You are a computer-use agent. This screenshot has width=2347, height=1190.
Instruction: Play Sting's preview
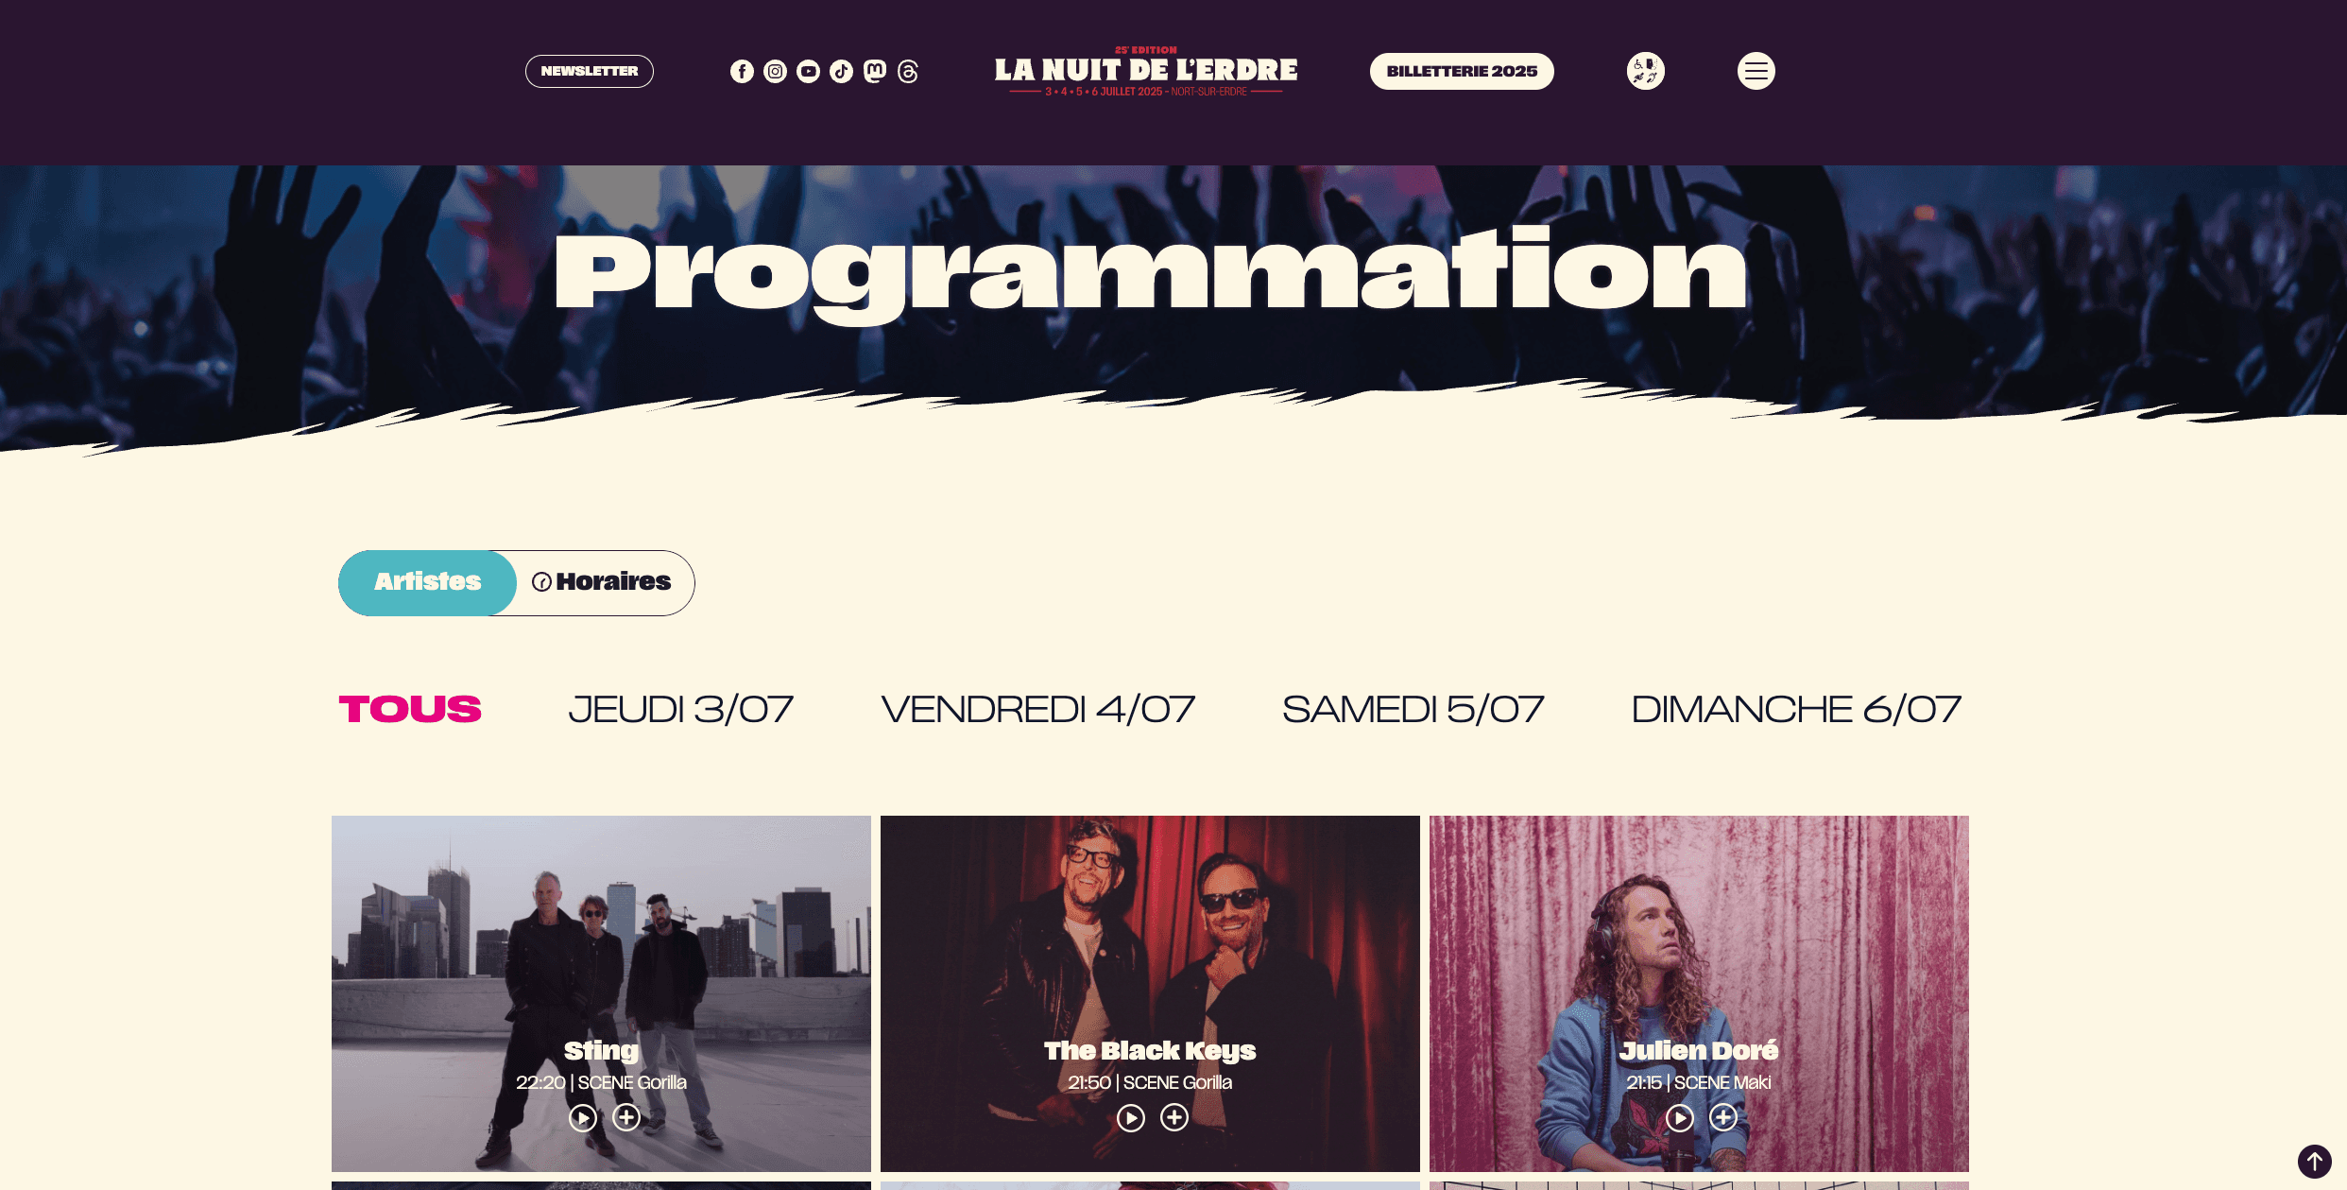583,1118
